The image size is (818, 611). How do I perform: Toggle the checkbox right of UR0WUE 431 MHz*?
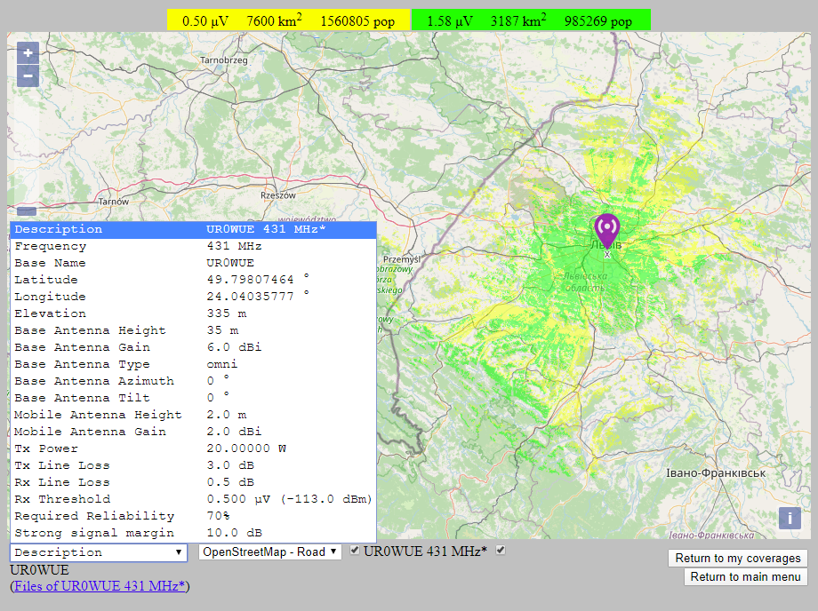501,551
